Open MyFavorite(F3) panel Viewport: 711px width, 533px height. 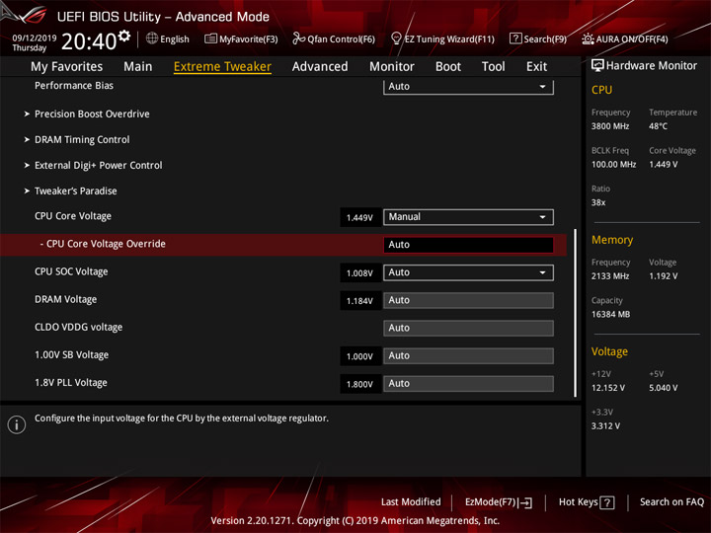click(241, 38)
